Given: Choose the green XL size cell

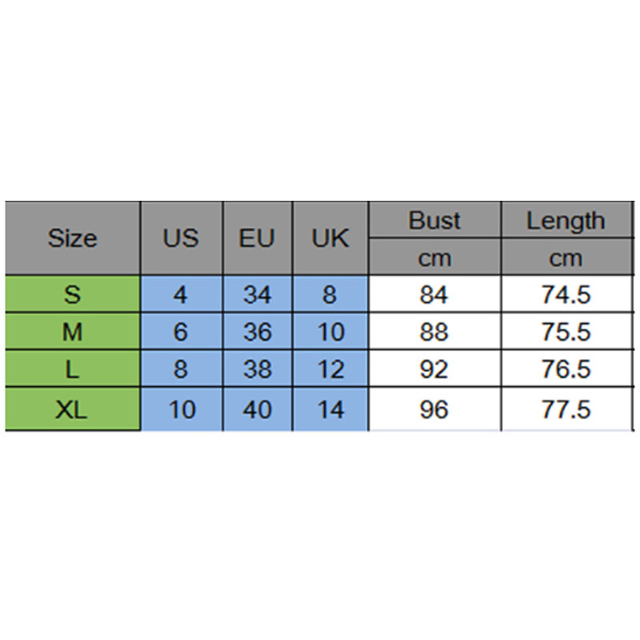Looking at the screenshot, I should coord(72,410).
